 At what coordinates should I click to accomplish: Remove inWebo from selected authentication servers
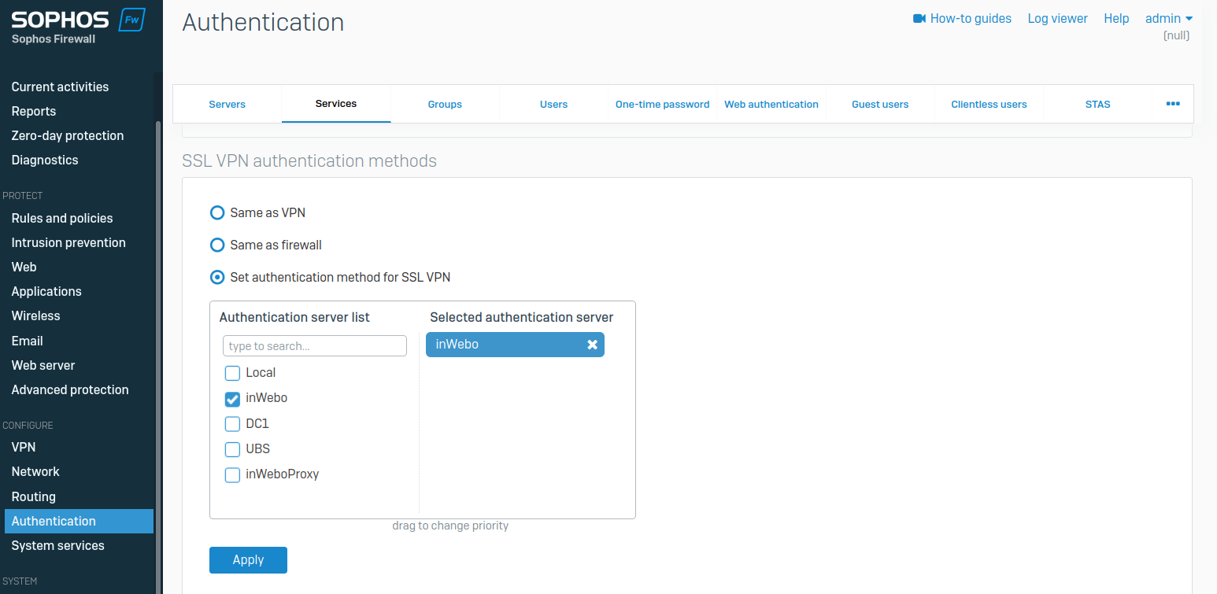click(x=592, y=344)
